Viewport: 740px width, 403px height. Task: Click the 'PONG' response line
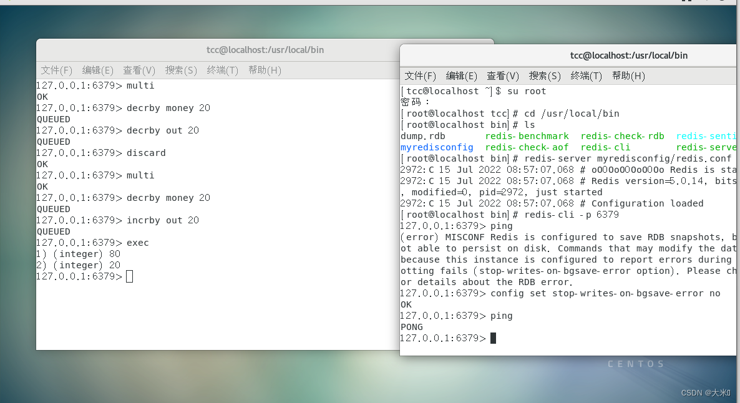click(x=412, y=327)
